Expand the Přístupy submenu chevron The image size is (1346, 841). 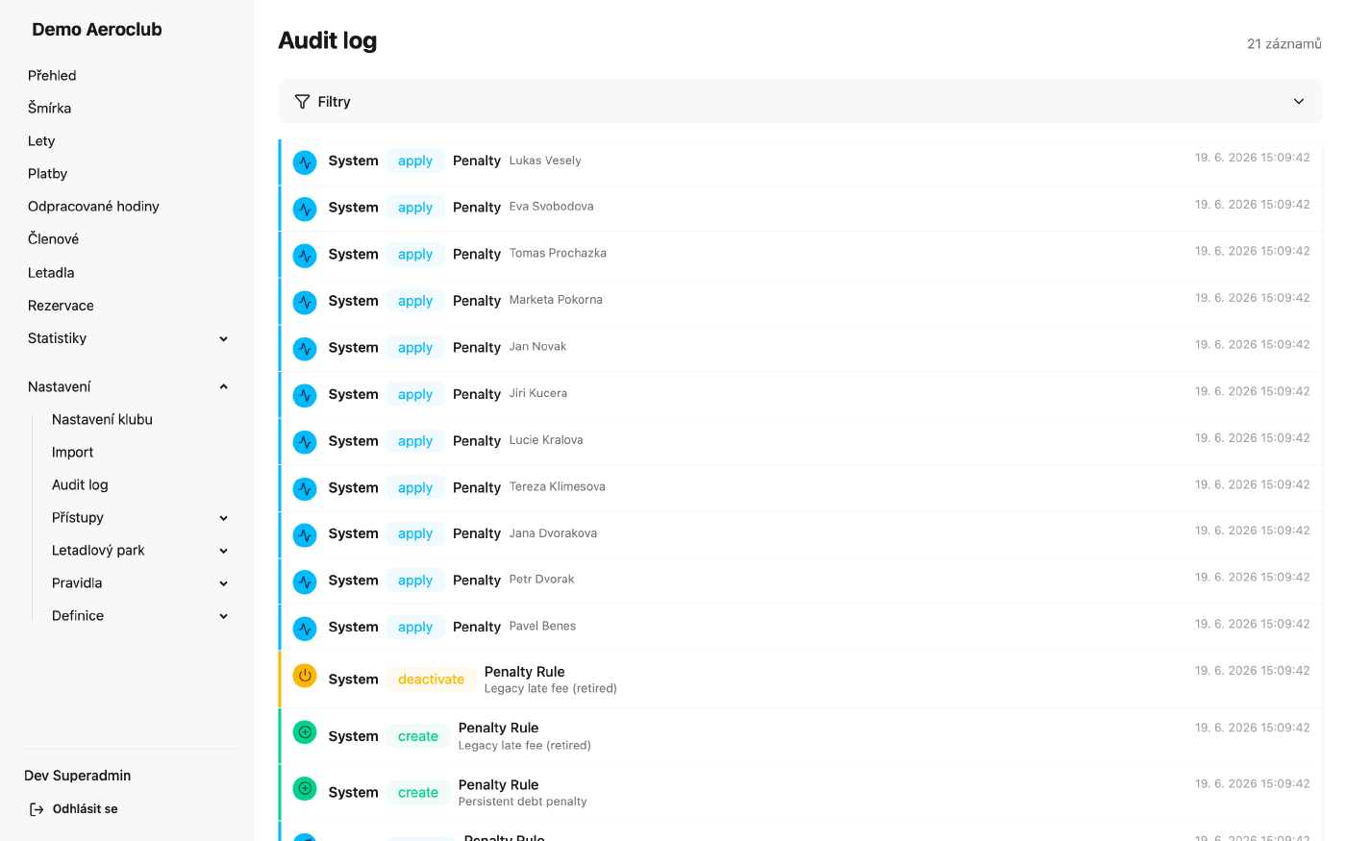[224, 518]
